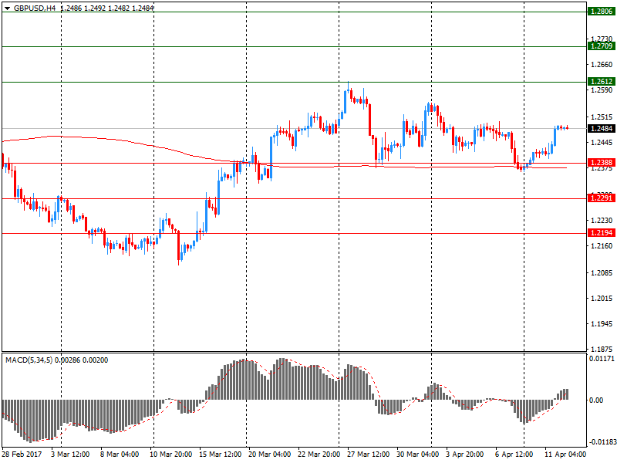Click the 10 Mar 20:00 time label
The height and width of the screenshot is (463, 617).
point(170,455)
